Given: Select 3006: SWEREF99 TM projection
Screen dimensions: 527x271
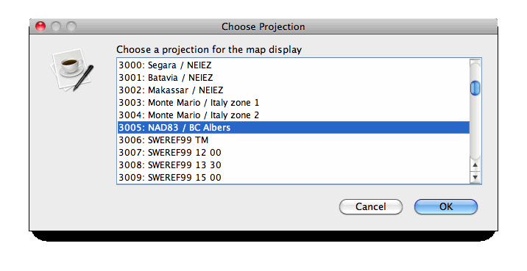Looking at the screenshot, I should click(x=294, y=140).
